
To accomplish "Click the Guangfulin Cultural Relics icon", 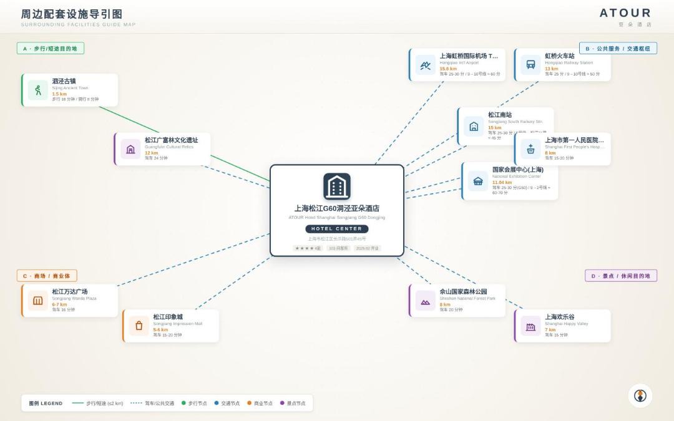I will [130, 149].
